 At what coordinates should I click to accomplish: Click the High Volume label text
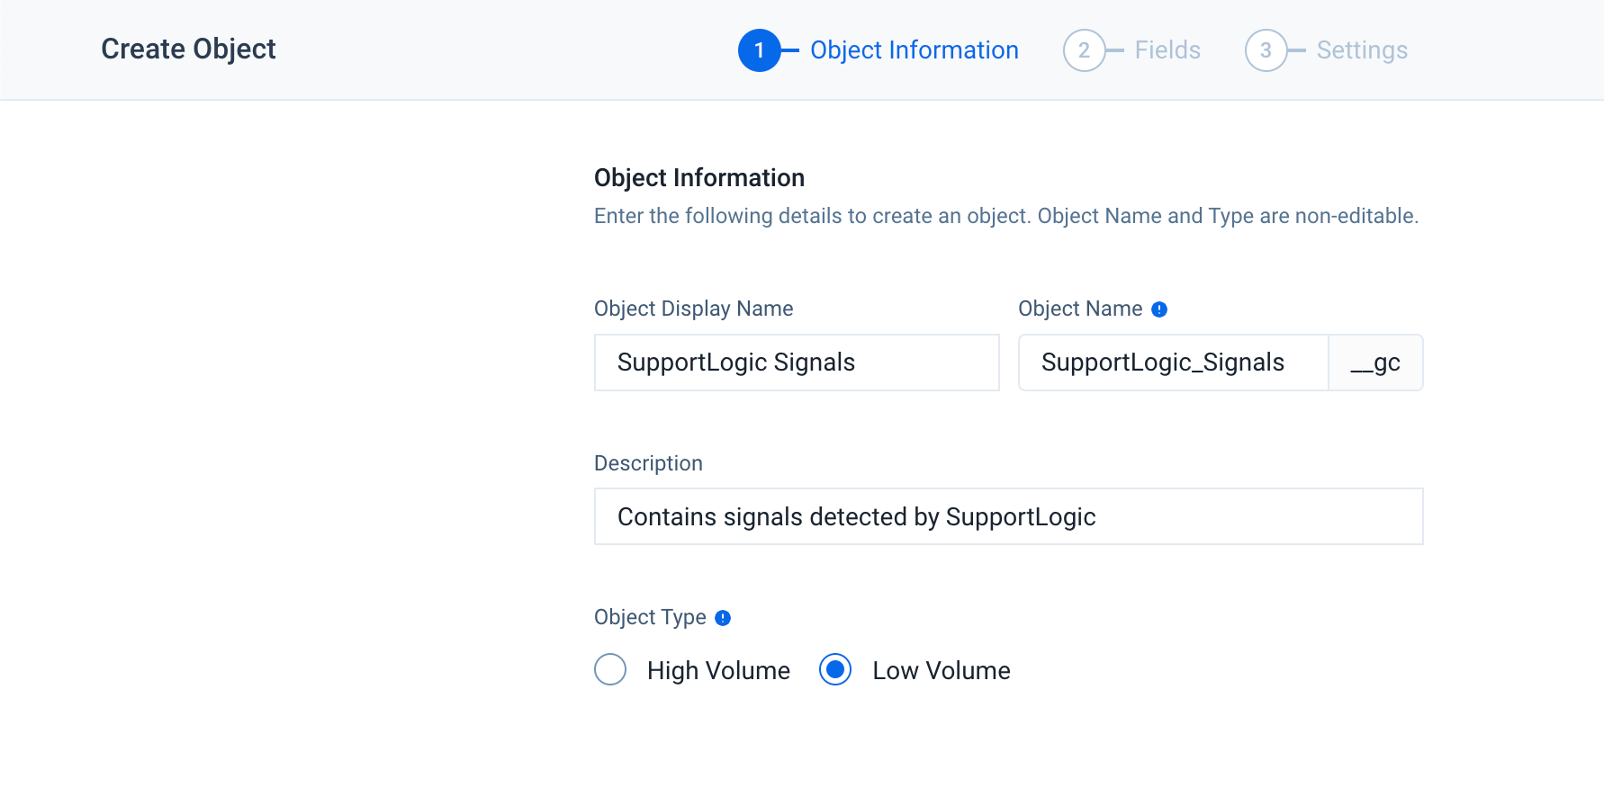tap(718, 671)
